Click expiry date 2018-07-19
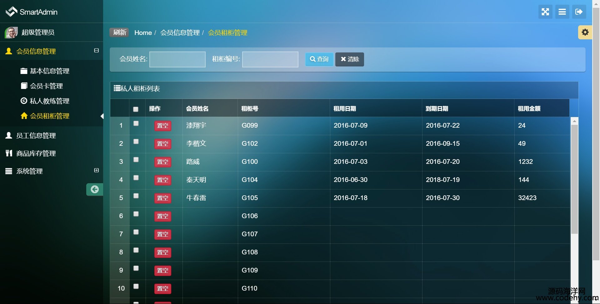 tap(443, 180)
